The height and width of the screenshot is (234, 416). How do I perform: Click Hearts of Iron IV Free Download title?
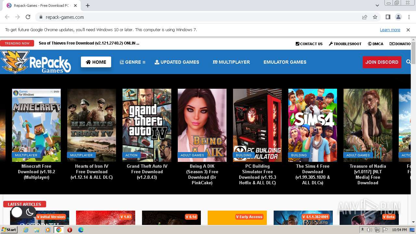(92, 172)
